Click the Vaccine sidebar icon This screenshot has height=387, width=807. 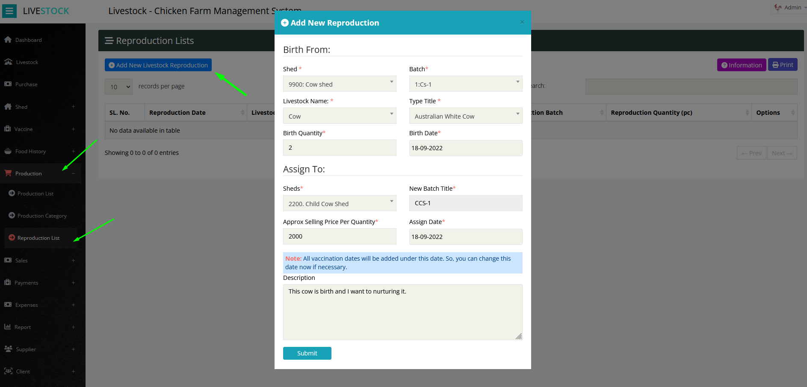[7, 129]
